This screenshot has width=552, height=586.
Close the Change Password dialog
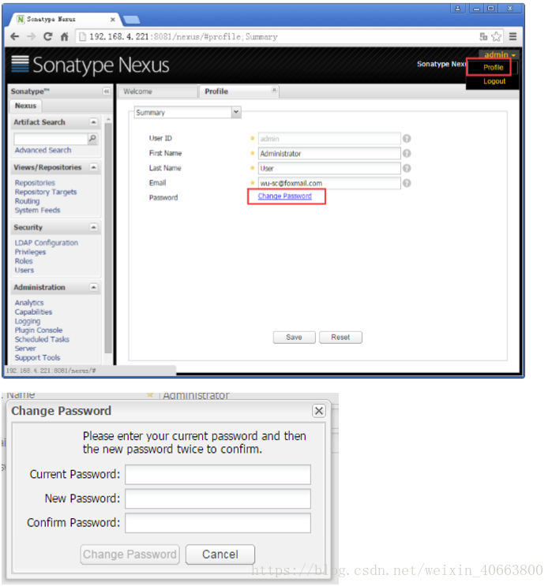pyautogui.click(x=319, y=411)
